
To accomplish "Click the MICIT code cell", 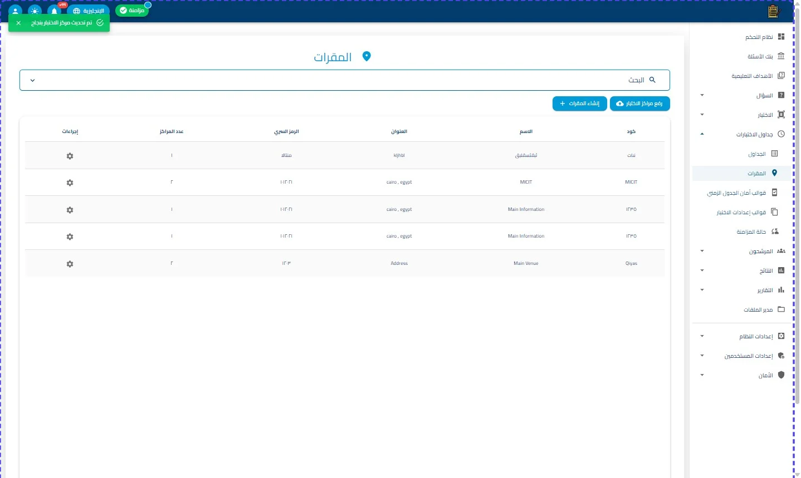I will (x=631, y=182).
